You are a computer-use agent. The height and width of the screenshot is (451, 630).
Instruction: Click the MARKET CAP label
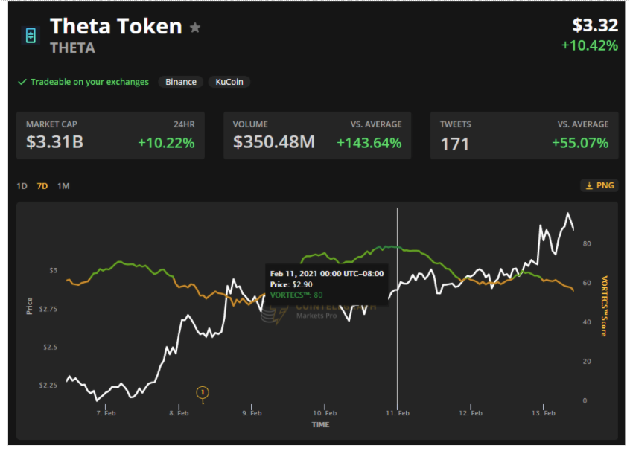pyautogui.click(x=51, y=124)
